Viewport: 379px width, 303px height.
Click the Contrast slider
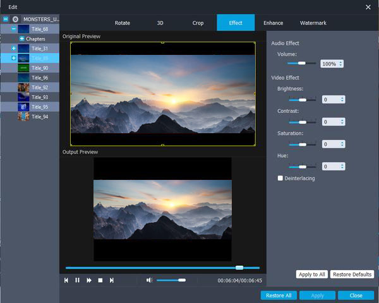point(303,122)
